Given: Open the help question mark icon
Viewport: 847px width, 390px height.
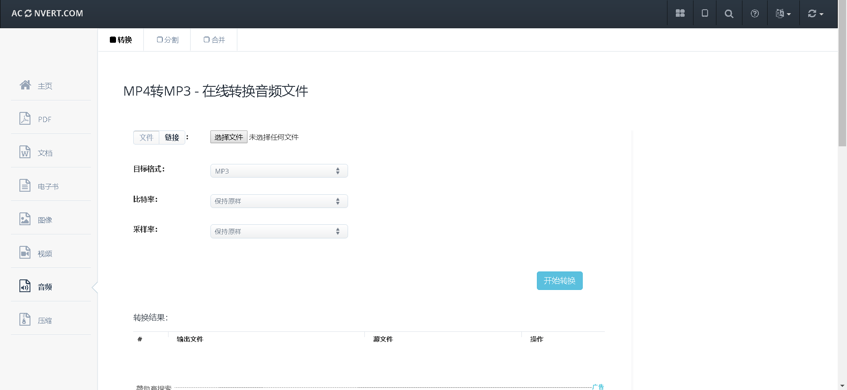Looking at the screenshot, I should coord(755,14).
